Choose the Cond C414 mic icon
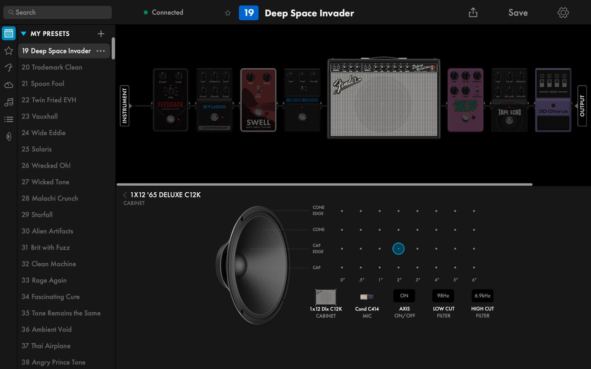Screen dimensions: 591x369 (367, 297)
